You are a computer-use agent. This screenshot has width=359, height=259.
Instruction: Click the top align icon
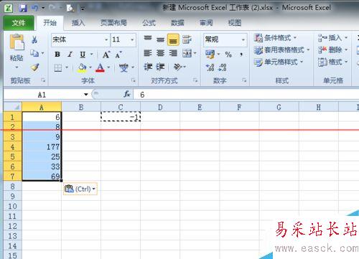pyautogui.click(x=148, y=39)
